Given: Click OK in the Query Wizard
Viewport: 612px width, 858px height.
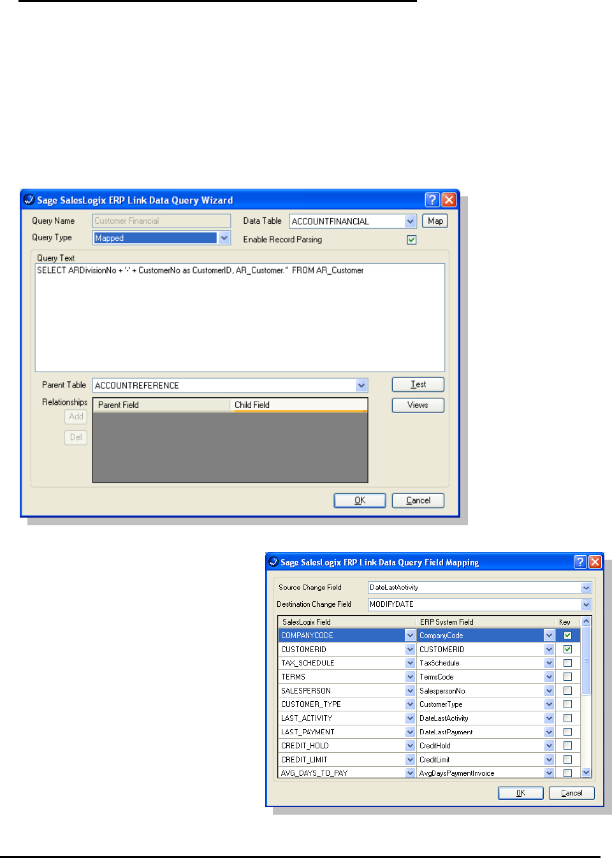Looking at the screenshot, I should (x=360, y=500).
